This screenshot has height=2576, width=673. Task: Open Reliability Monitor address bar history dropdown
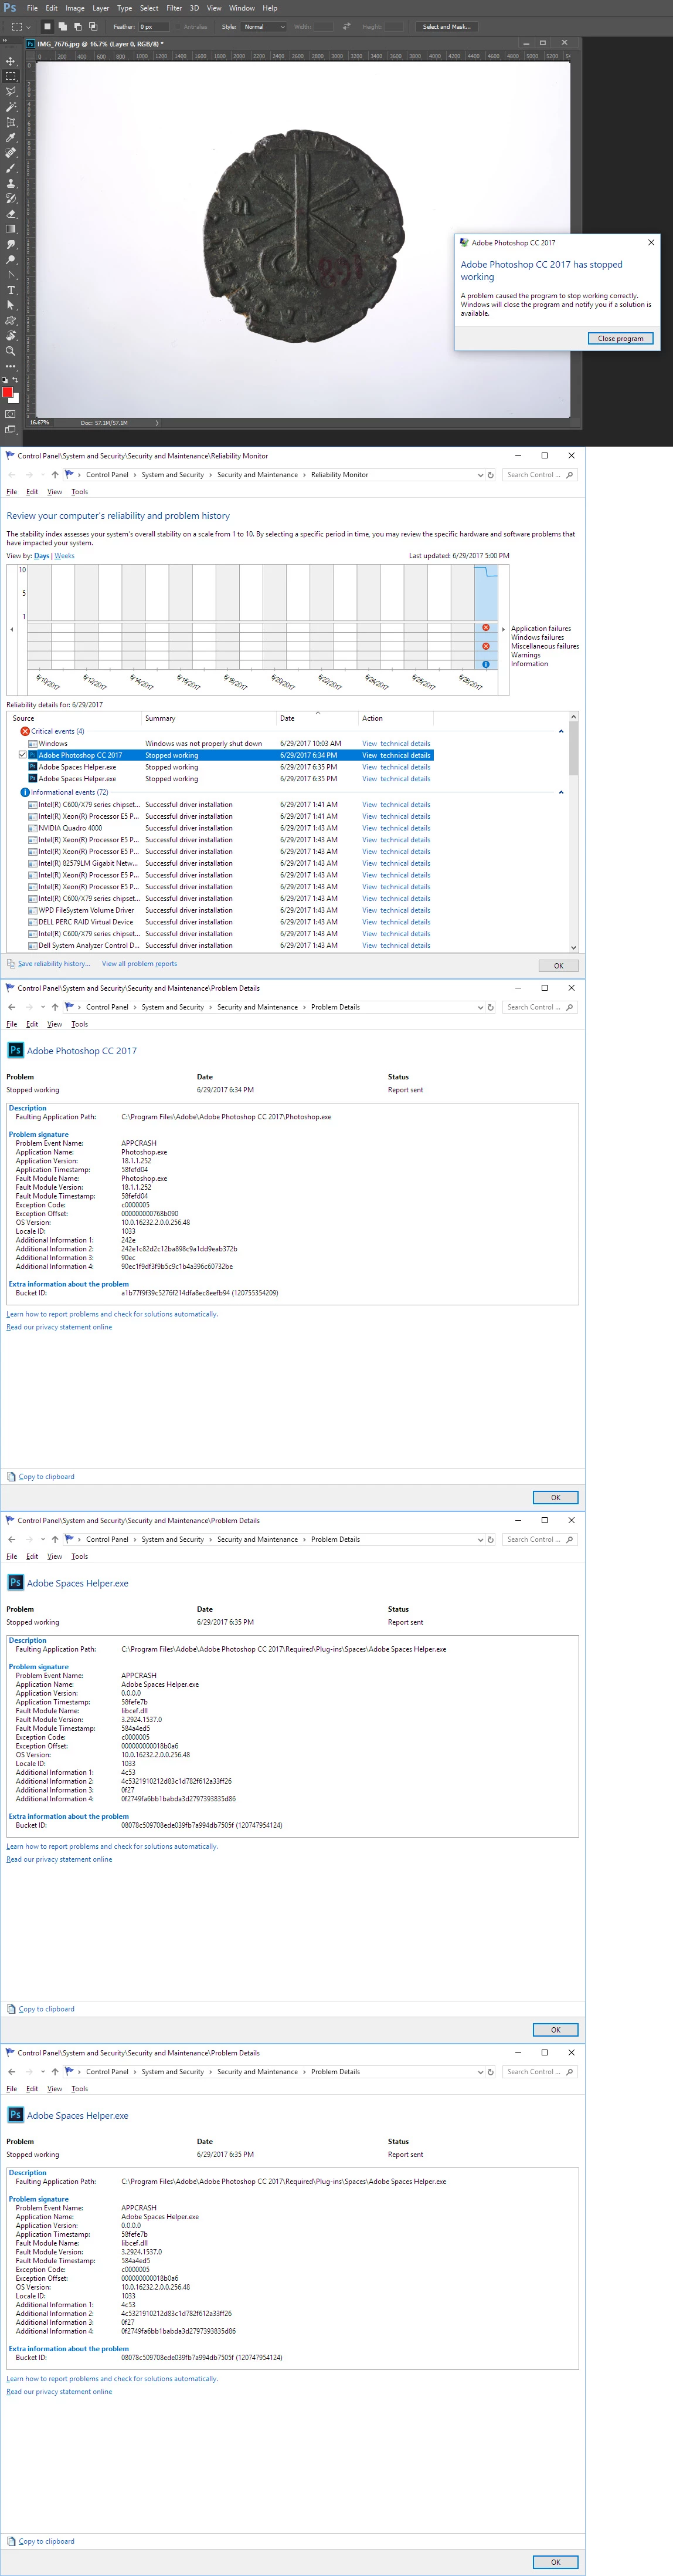pos(480,475)
